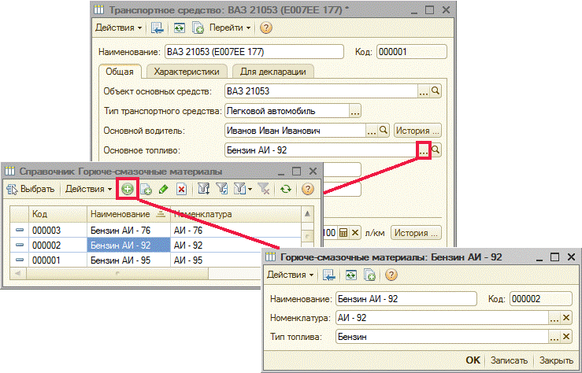Refresh the fuel materials list
This screenshot has height=373, width=582.
[286, 189]
